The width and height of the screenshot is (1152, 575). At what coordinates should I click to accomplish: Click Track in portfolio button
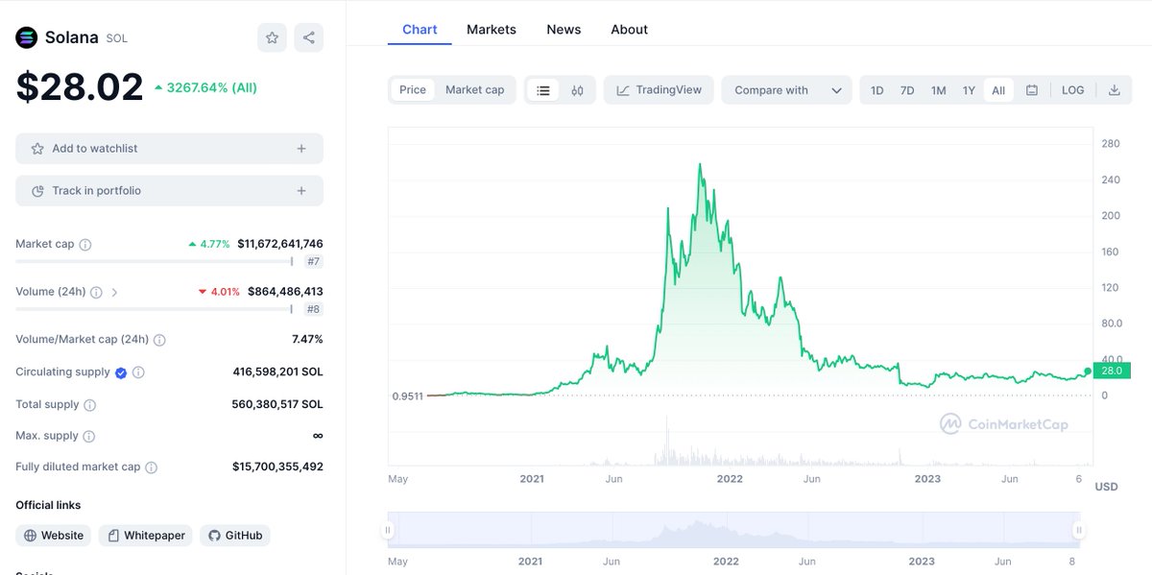tap(169, 191)
